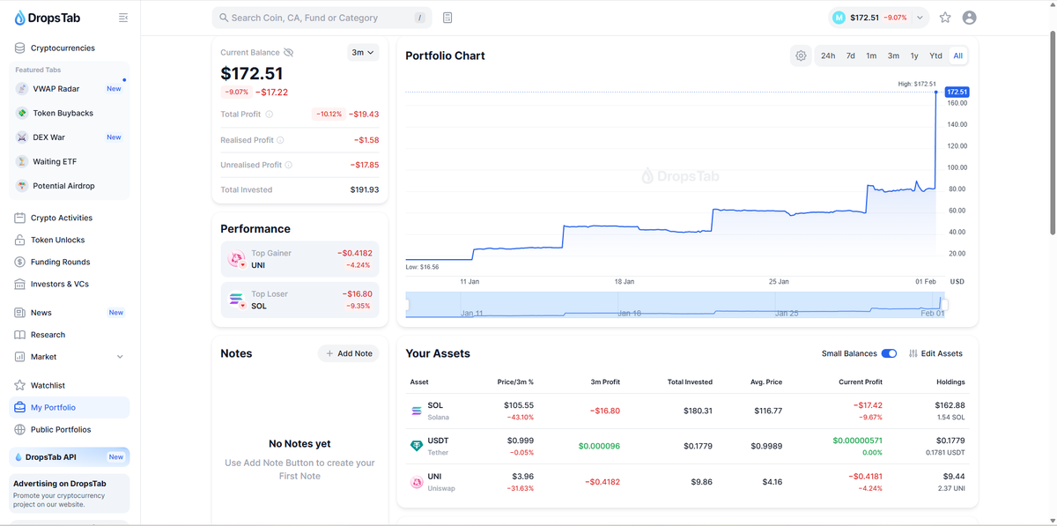The height and width of the screenshot is (526, 1057).
Task: Click the Cryptocurrencies sidebar icon
Action: (x=19, y=48)
